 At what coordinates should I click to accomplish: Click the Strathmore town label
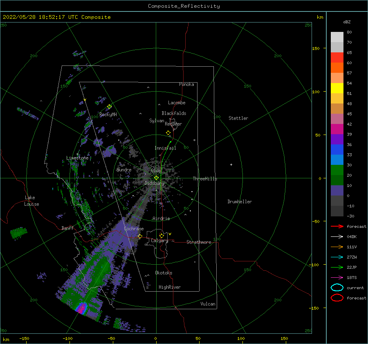pyautogui.click(x=199, y=242)
